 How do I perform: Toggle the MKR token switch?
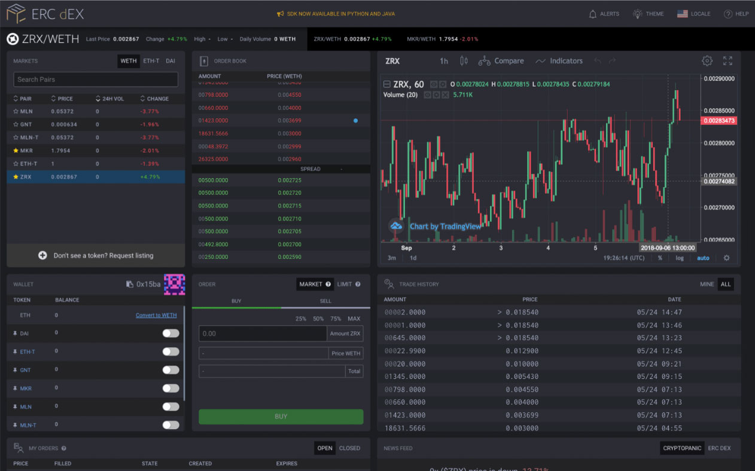[x=171, y=389]
